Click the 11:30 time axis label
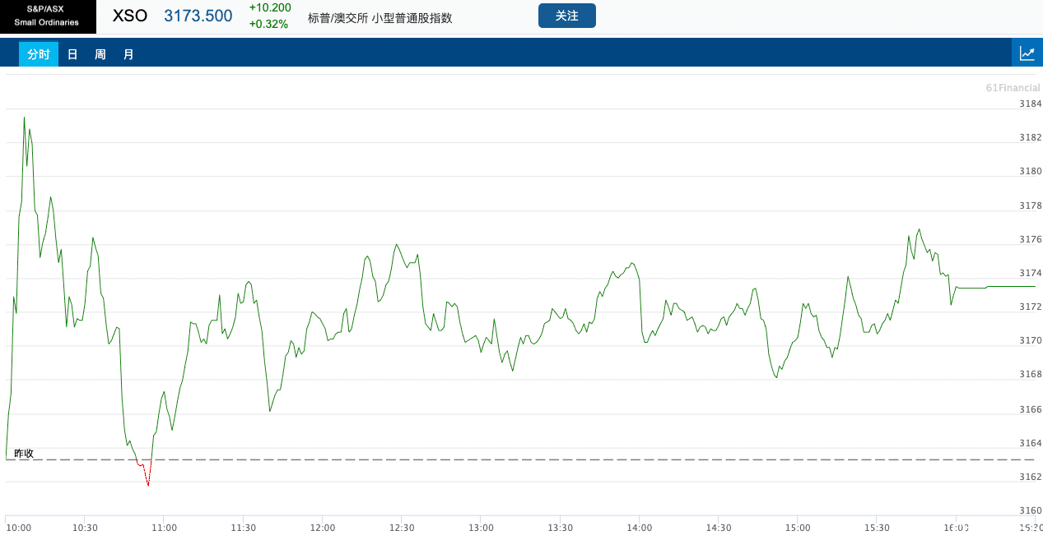 pos(243,528)
